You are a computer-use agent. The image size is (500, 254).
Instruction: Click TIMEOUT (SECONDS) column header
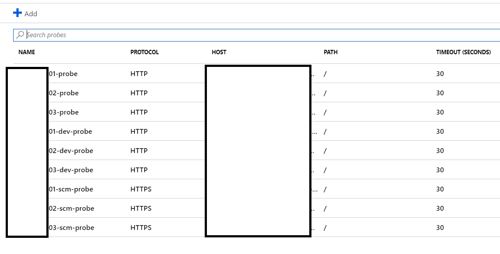pos(463,52)
